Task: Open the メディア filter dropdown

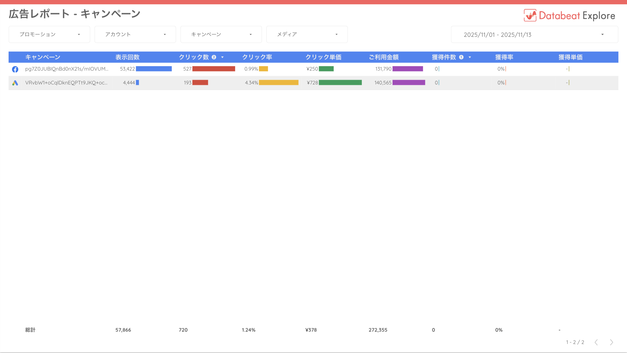Action: [307, 34]
